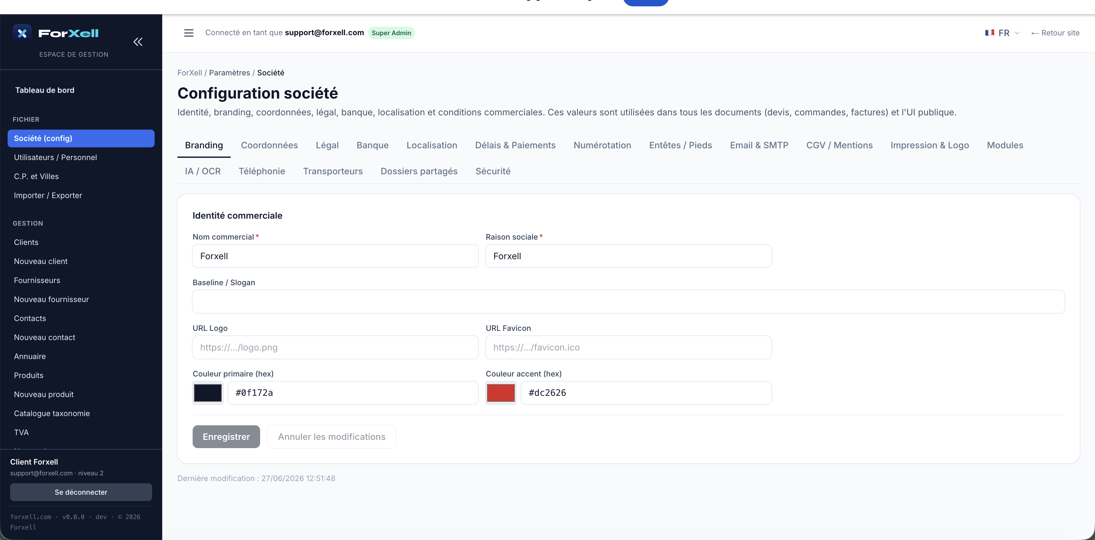The image size is (1095, 540).
Task: Open Importer / Exporter
Action: [x=81, y=195]
